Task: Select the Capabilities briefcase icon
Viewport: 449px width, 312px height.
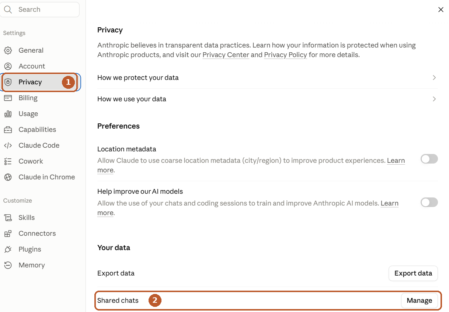Action: click(8, 130)
